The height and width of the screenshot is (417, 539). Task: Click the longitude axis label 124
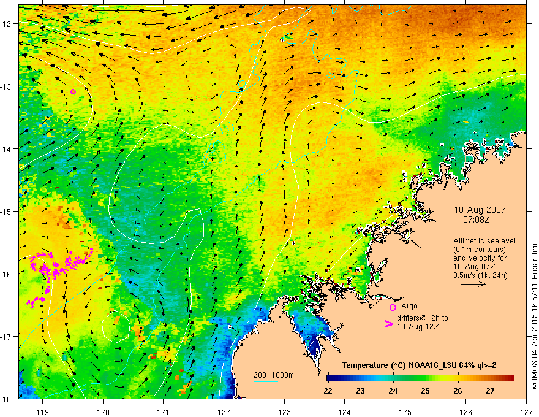click(x=345, y=412)
